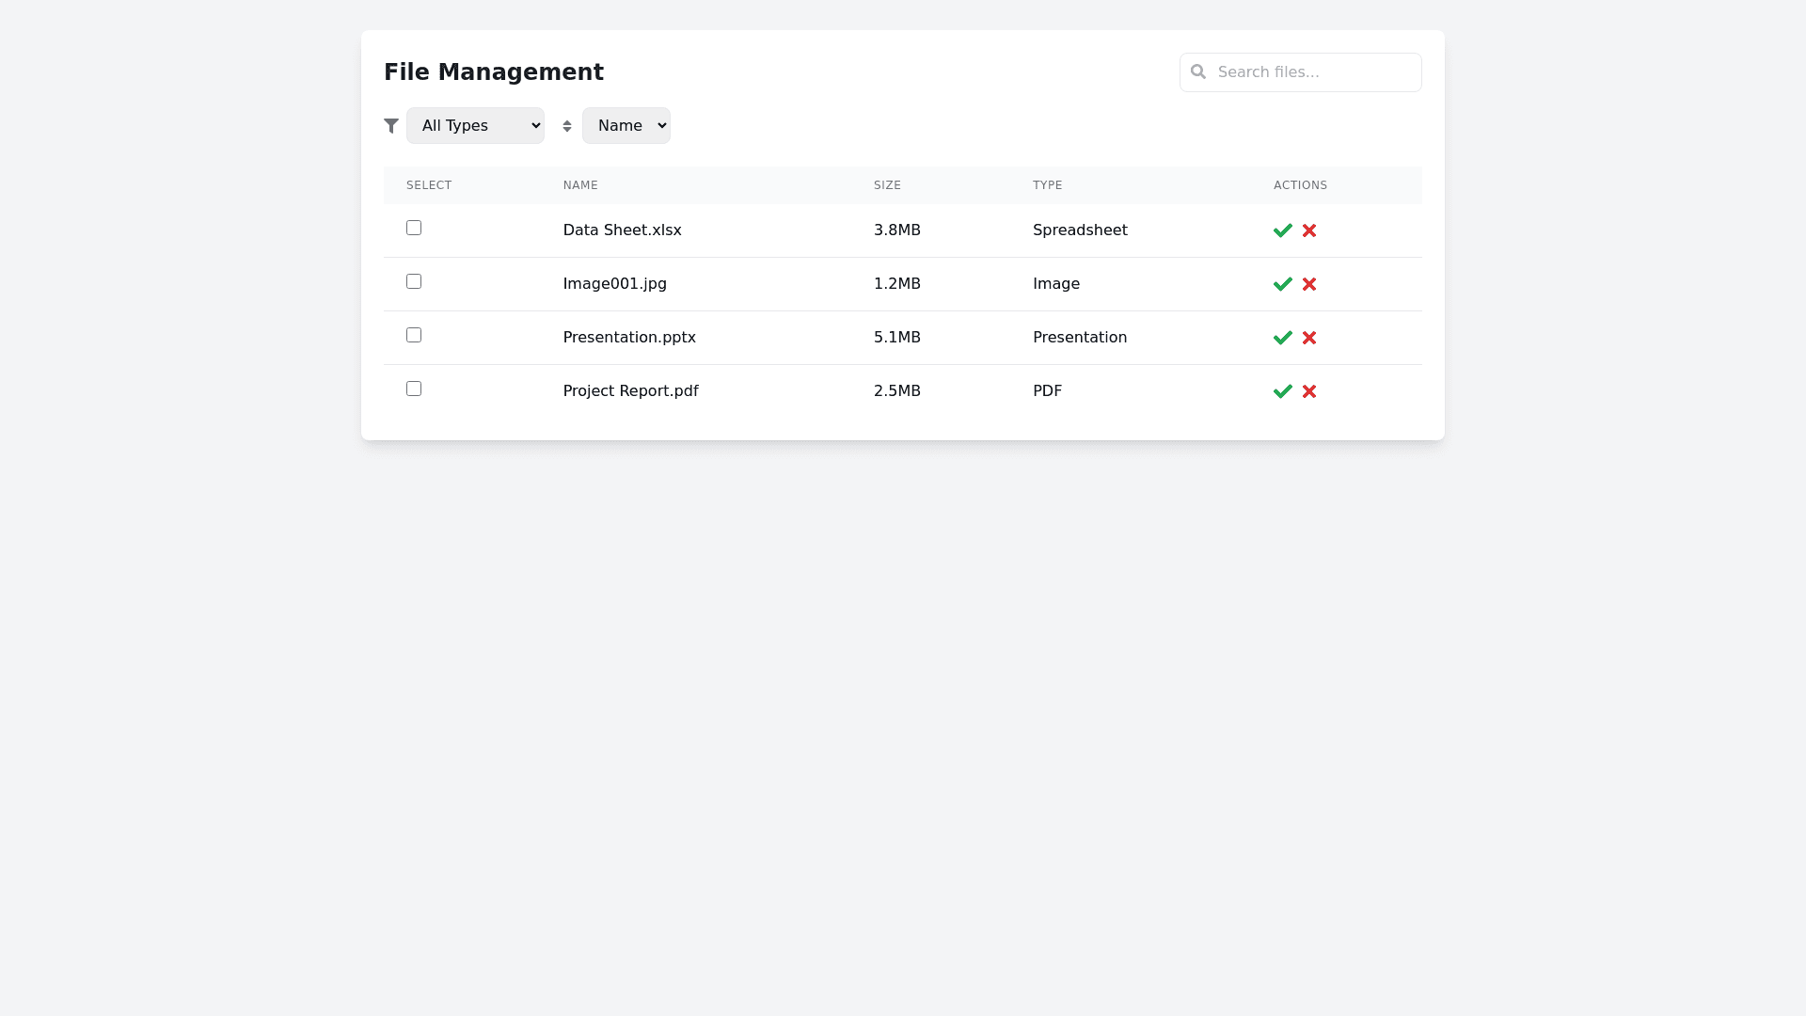This screenshot has width=1806, height=1016.
Task: Approve Project Report.pdf with green checkmark
Action: point(1282,391)
